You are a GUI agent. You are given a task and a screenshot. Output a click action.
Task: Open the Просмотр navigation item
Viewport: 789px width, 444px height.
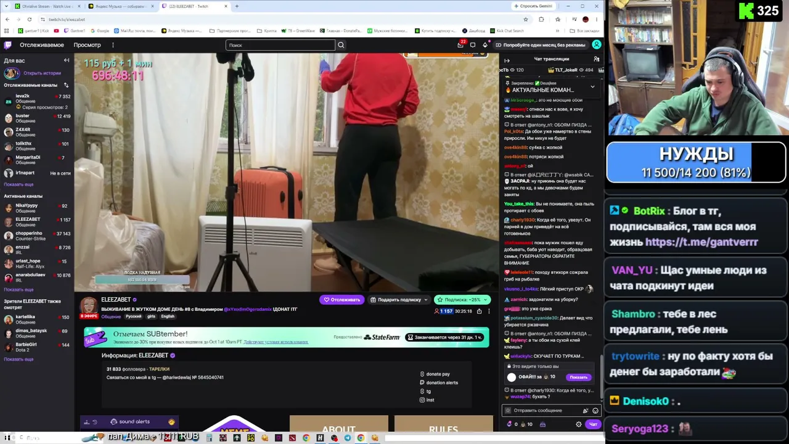(x=87, y=45)
